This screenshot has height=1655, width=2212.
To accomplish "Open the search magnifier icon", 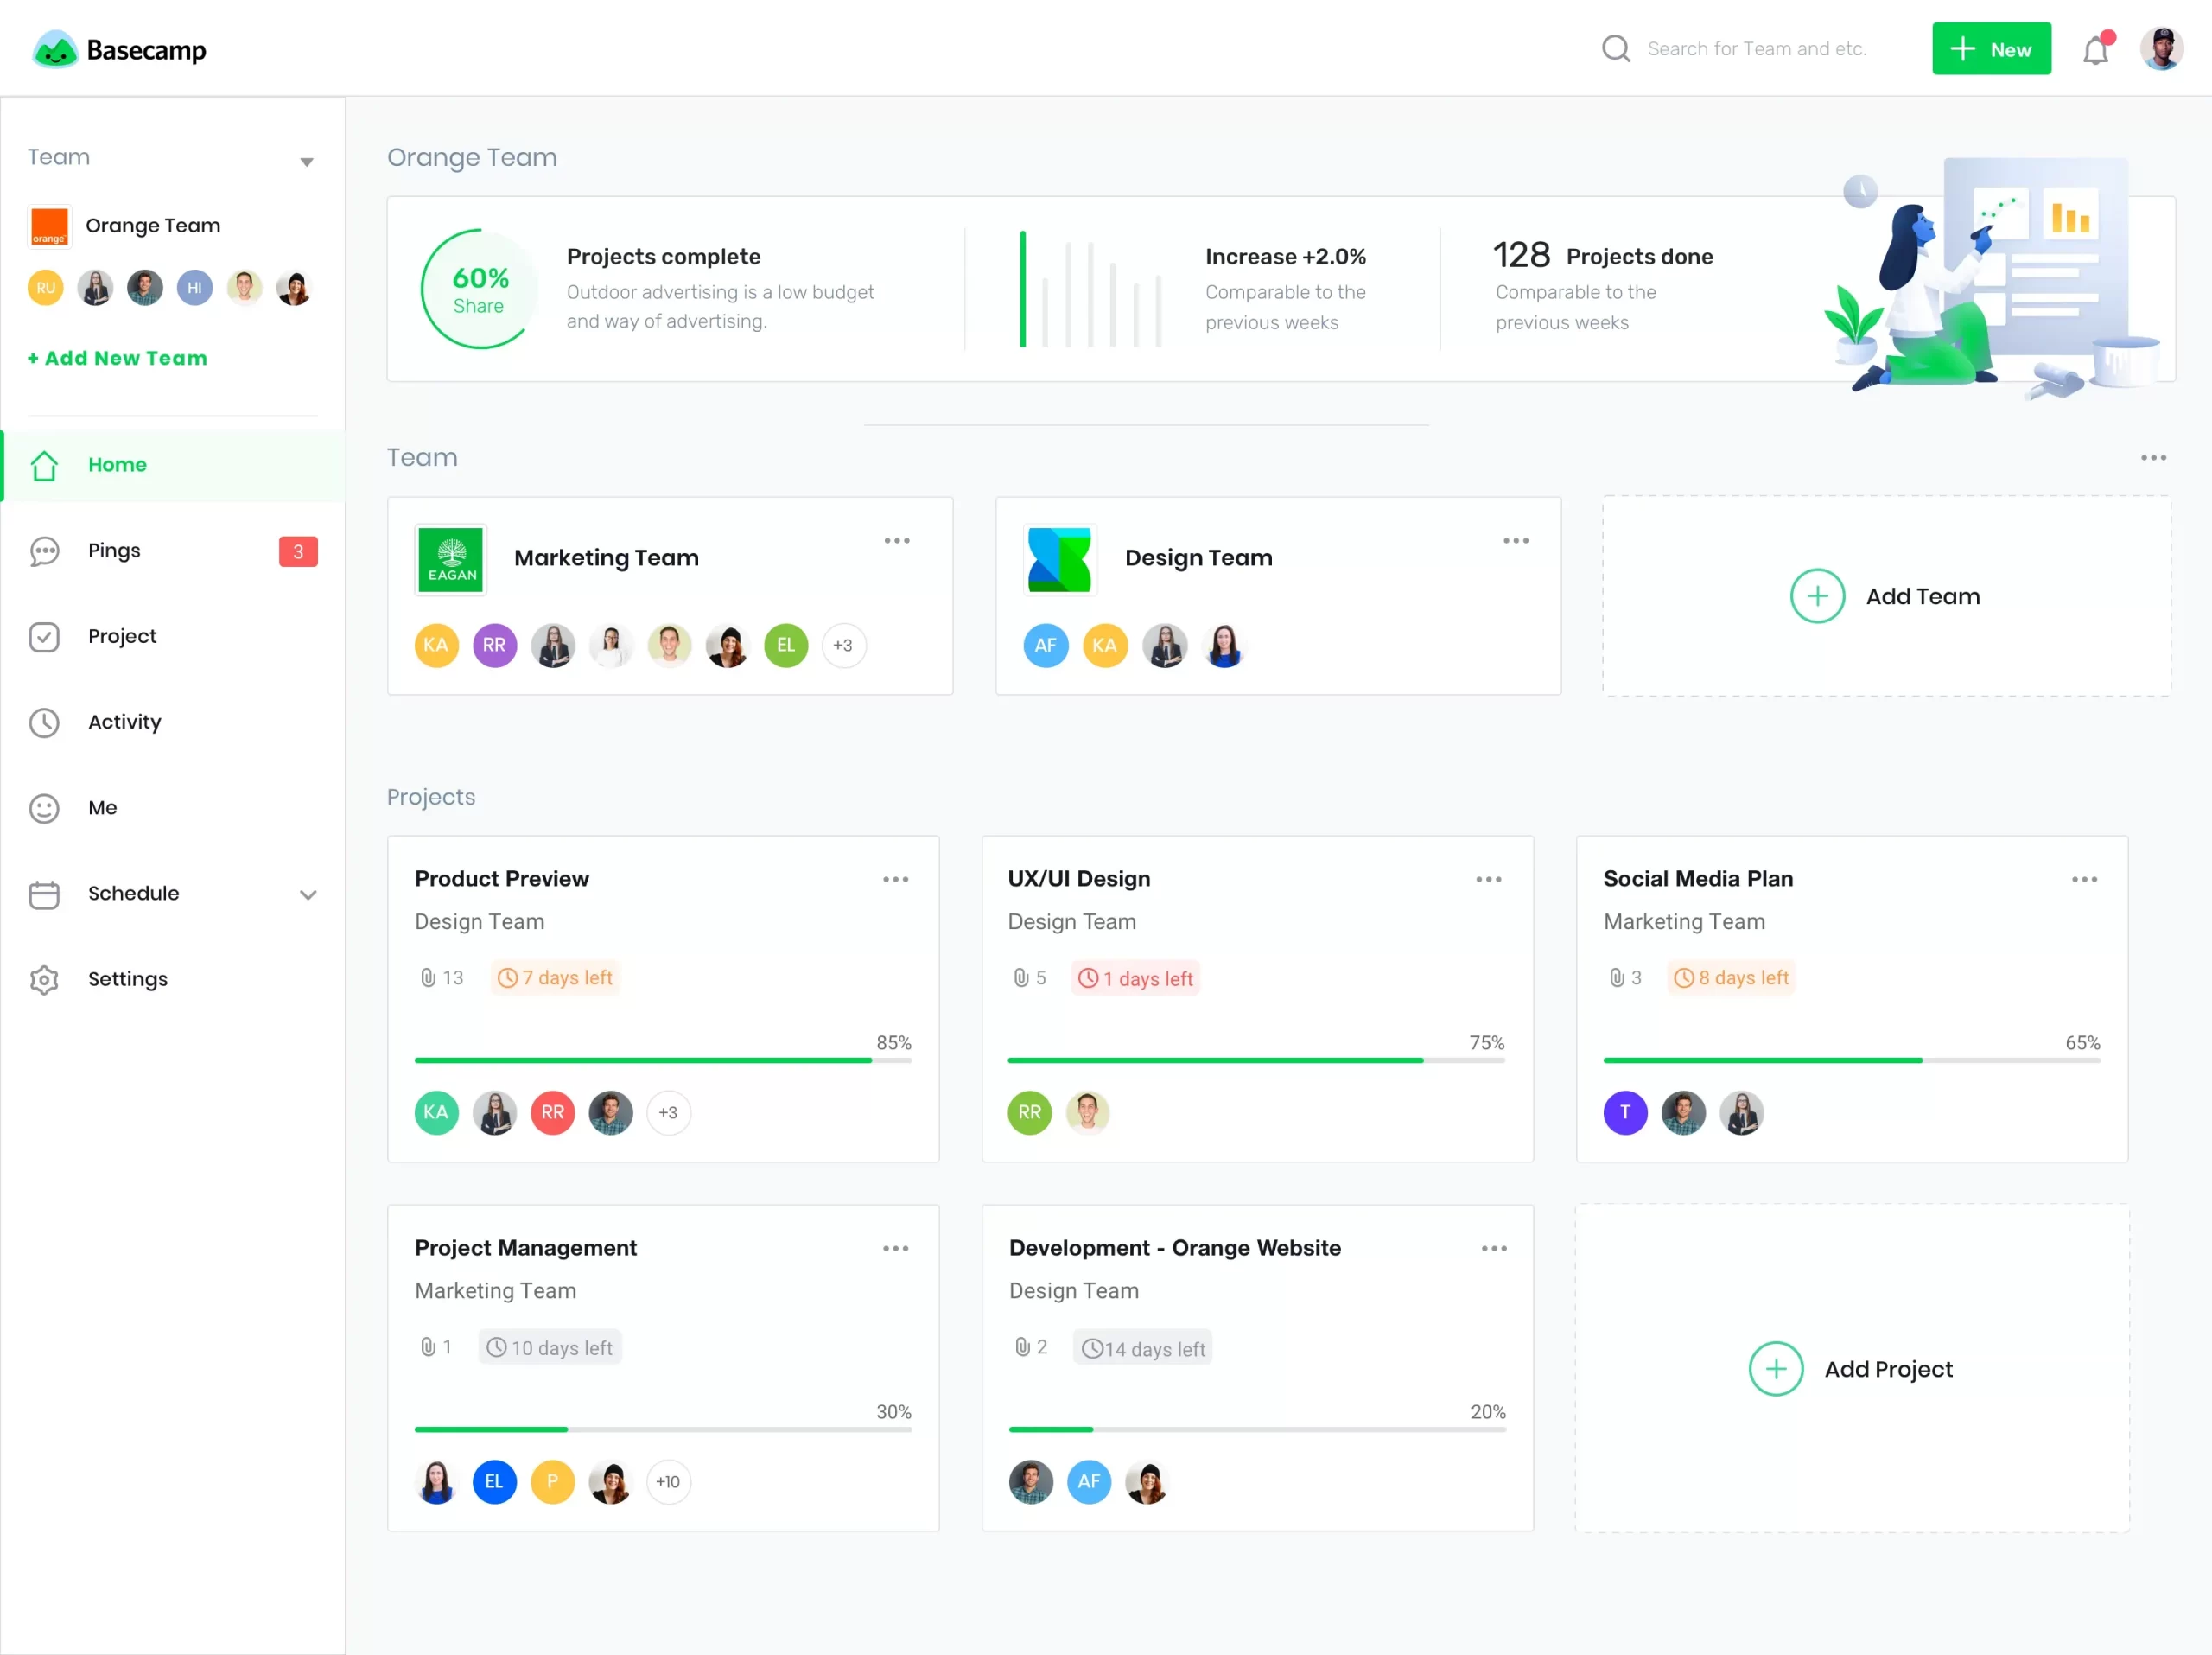I will tap(1616, 48).
